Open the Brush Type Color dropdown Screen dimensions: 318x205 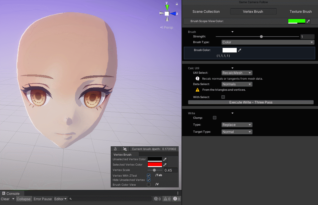tap(267, 42)
